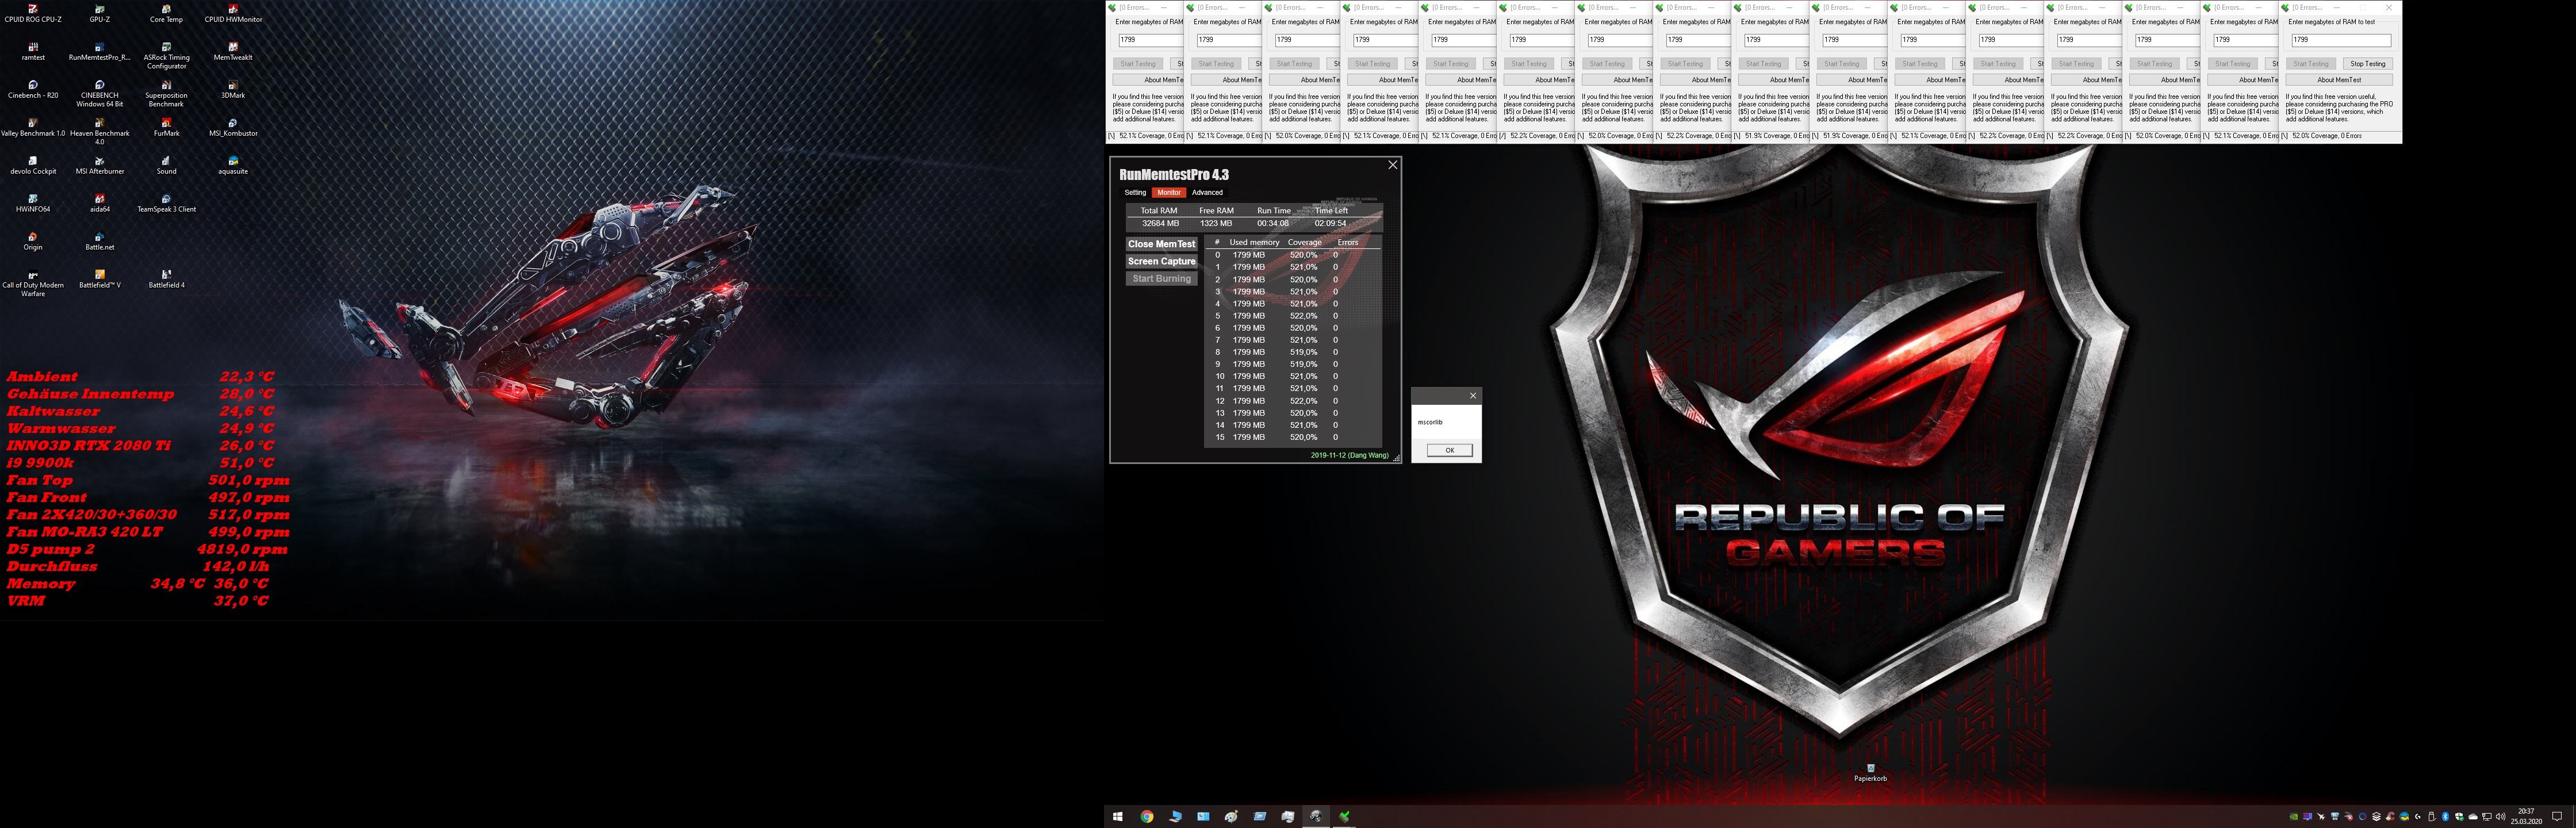
Task: Click the RunMemtestPro window resize grip
Action: pos(1396,458)
